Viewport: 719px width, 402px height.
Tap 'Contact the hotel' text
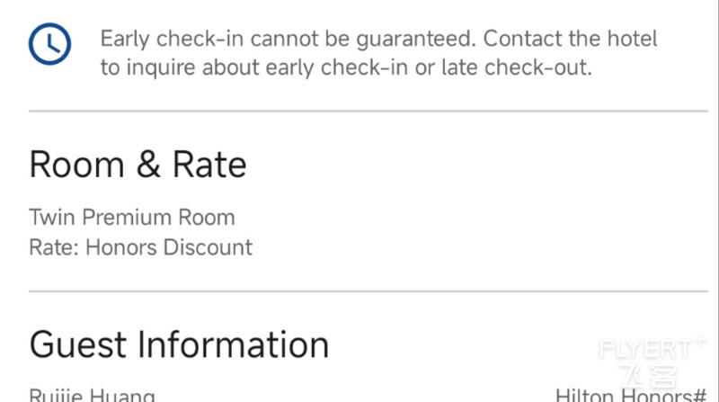pos(570,39)
